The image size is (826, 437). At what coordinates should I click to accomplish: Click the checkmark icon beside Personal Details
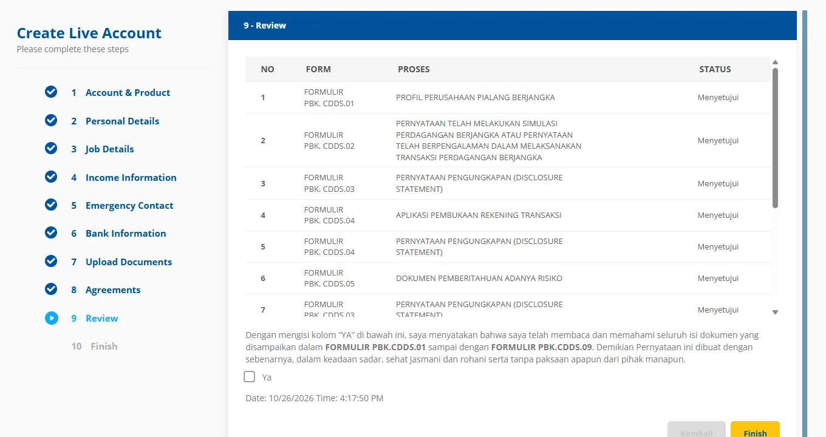coord(51,120)
